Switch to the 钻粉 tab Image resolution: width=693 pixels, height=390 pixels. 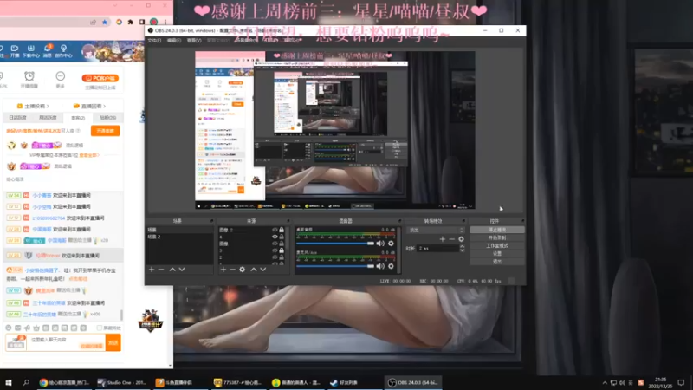click(x=107, y=118)
